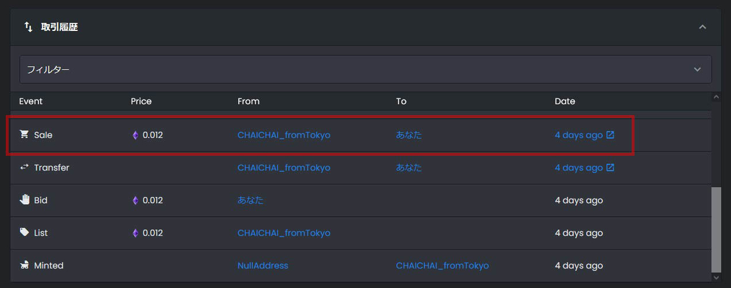Open NullAddress link in Minted row
This screenshot has height=288, width=731.
coord(263,266)
